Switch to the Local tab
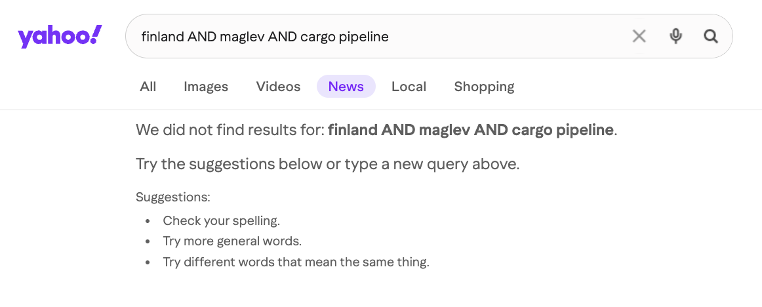This screenshot has width=762, height=307. pos(409,87)
